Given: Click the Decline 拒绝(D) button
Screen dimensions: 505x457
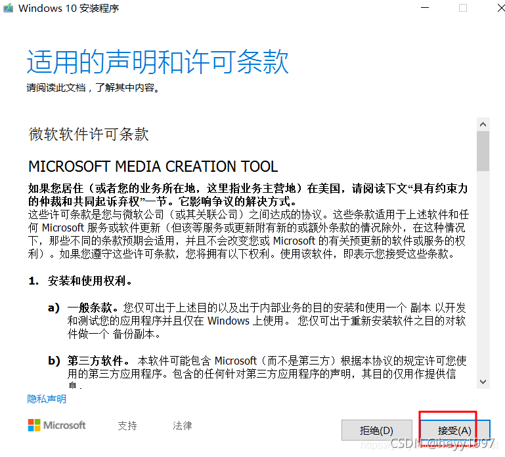Looking at the screenshot, I should tap(377, 430).
